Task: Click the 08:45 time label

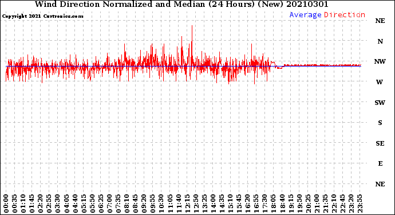Action: (x=136, y=204)
